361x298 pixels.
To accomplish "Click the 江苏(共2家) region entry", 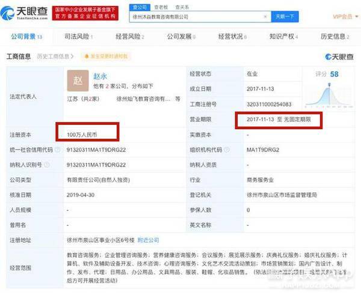I will coord(83,99).
